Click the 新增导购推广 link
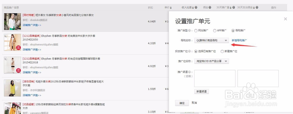The width and height of the screenshot is (293, 114). pos(239,40)
